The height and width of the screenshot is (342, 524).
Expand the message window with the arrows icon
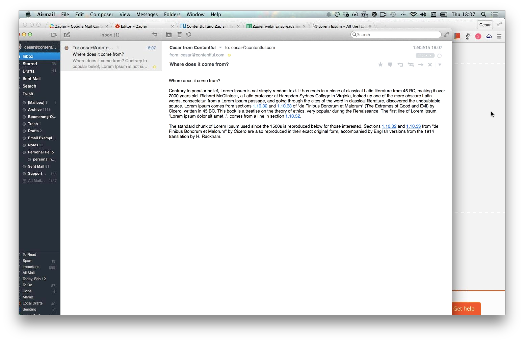[x=446, y=34]
